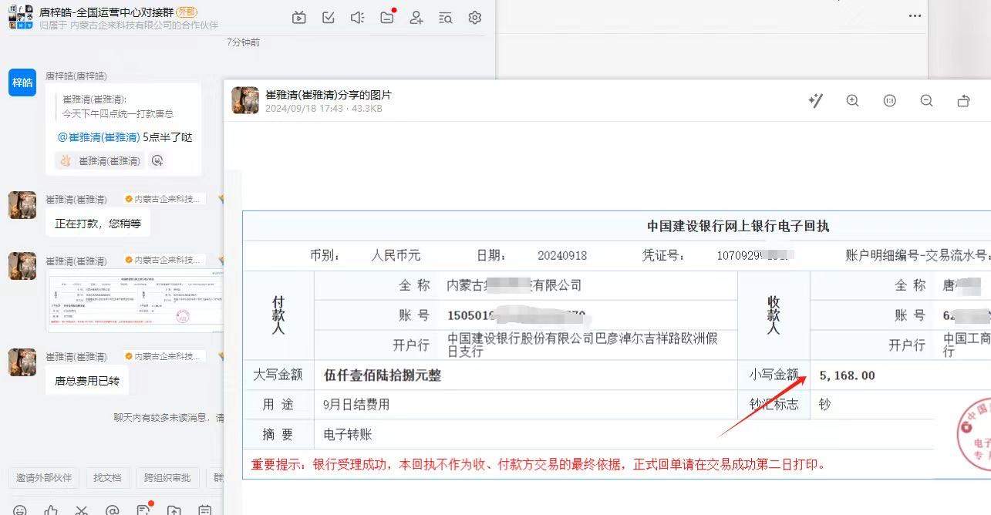Viewport: 991px width, 515px height.
Task: Open the live broadcast icon in chat header
Action: click(299, 18)
